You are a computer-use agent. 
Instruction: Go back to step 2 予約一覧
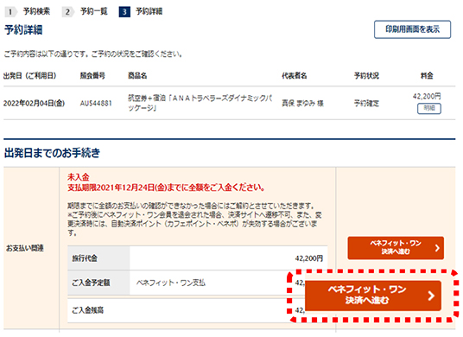coord(85,11)
